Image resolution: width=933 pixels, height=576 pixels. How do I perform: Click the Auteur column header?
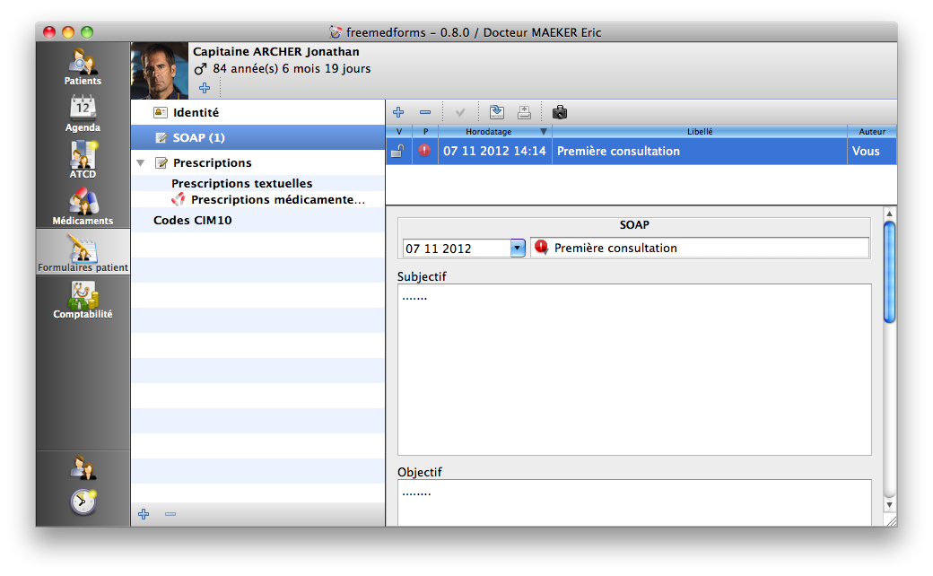click(872, 132)
